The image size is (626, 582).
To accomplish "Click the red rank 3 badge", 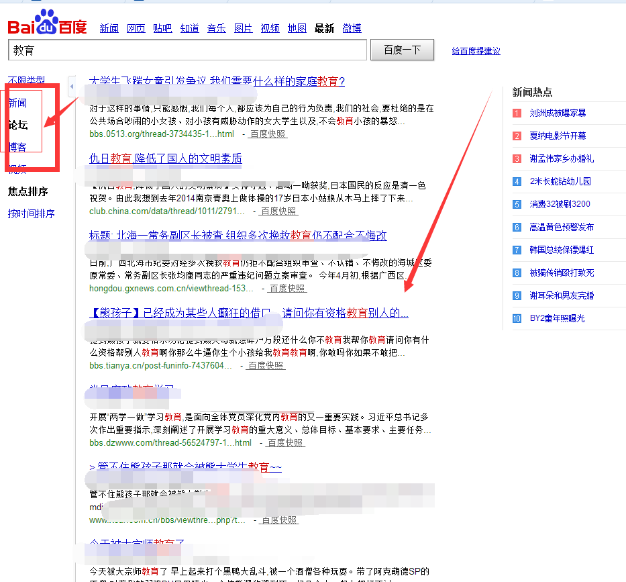I will point(517,158).
